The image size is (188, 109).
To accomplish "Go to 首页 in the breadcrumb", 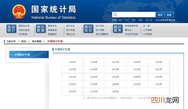I will point(24,41).
